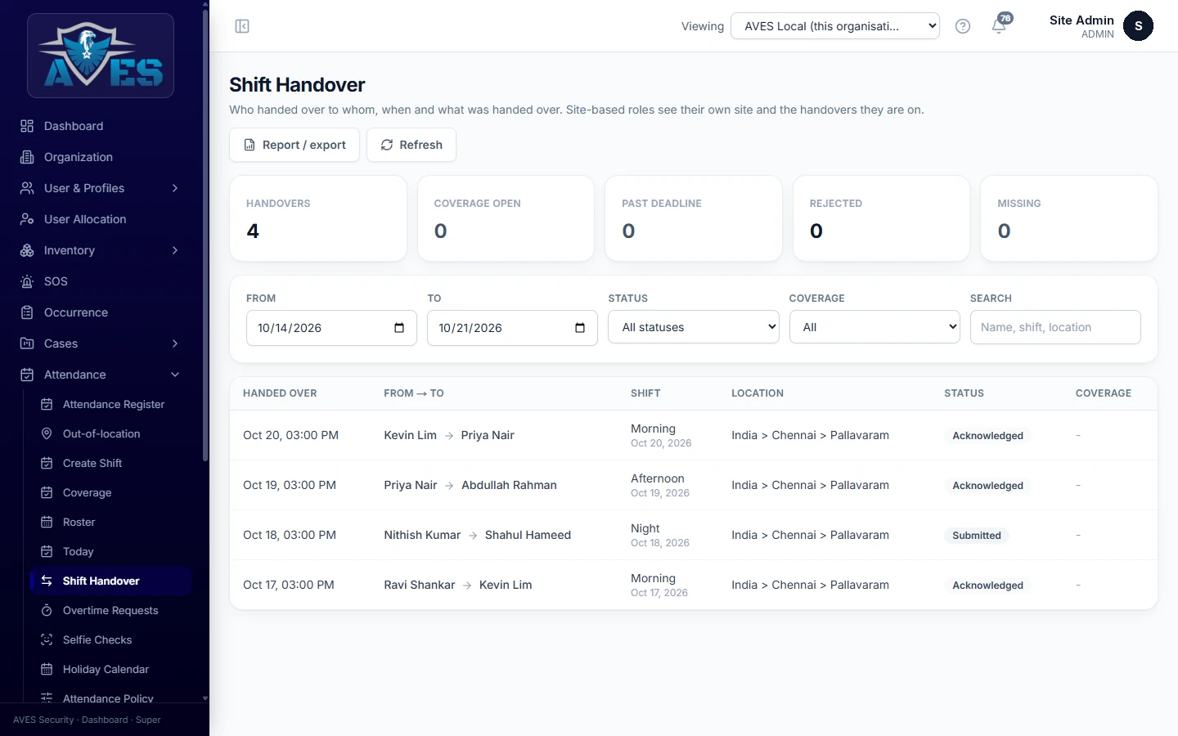Image resolution: width=1178 pixels, height=736 pixels.
Task: Click the Refresh button
Action: 411,145
